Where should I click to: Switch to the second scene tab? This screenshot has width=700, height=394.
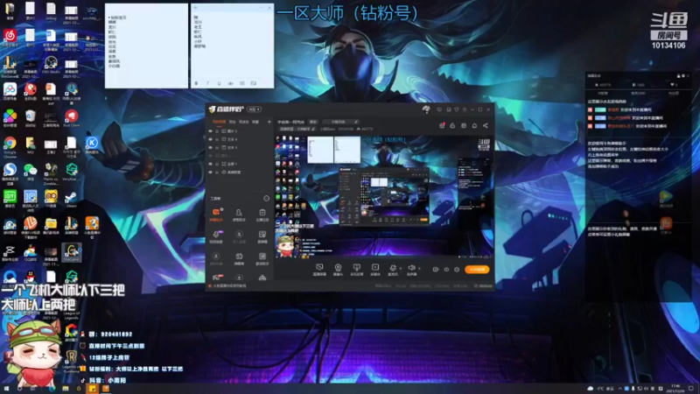(232, 122)
